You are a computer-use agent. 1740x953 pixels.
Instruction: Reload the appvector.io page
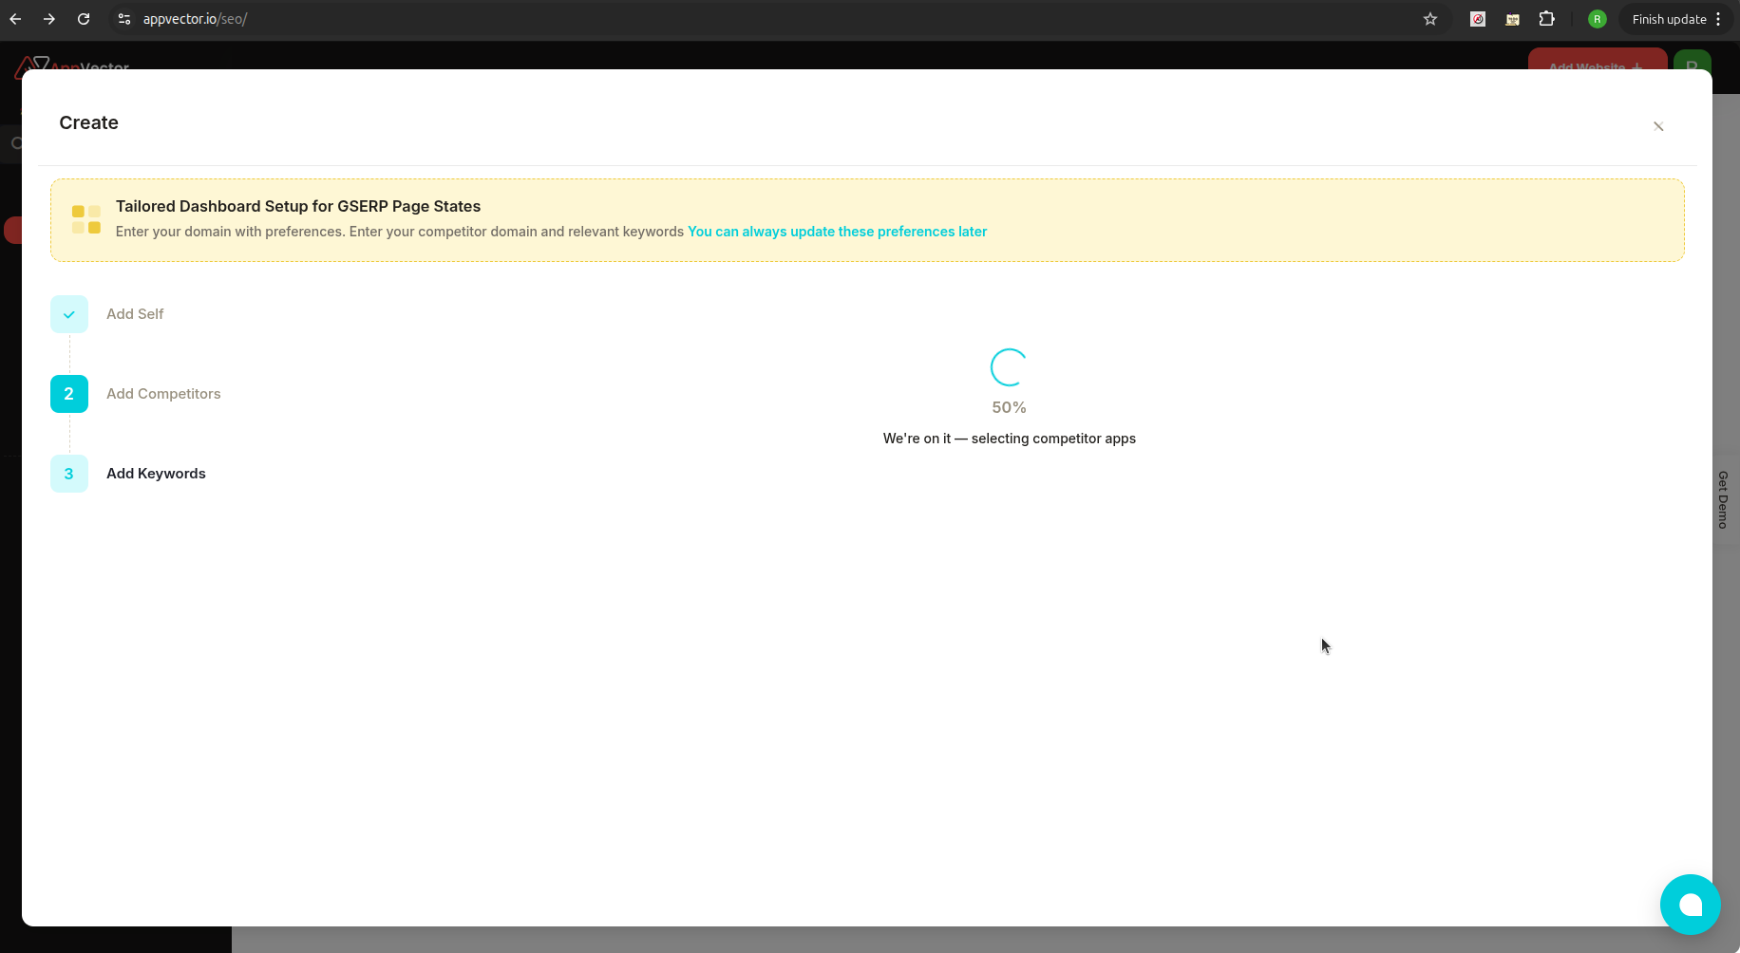coord(84,19)
